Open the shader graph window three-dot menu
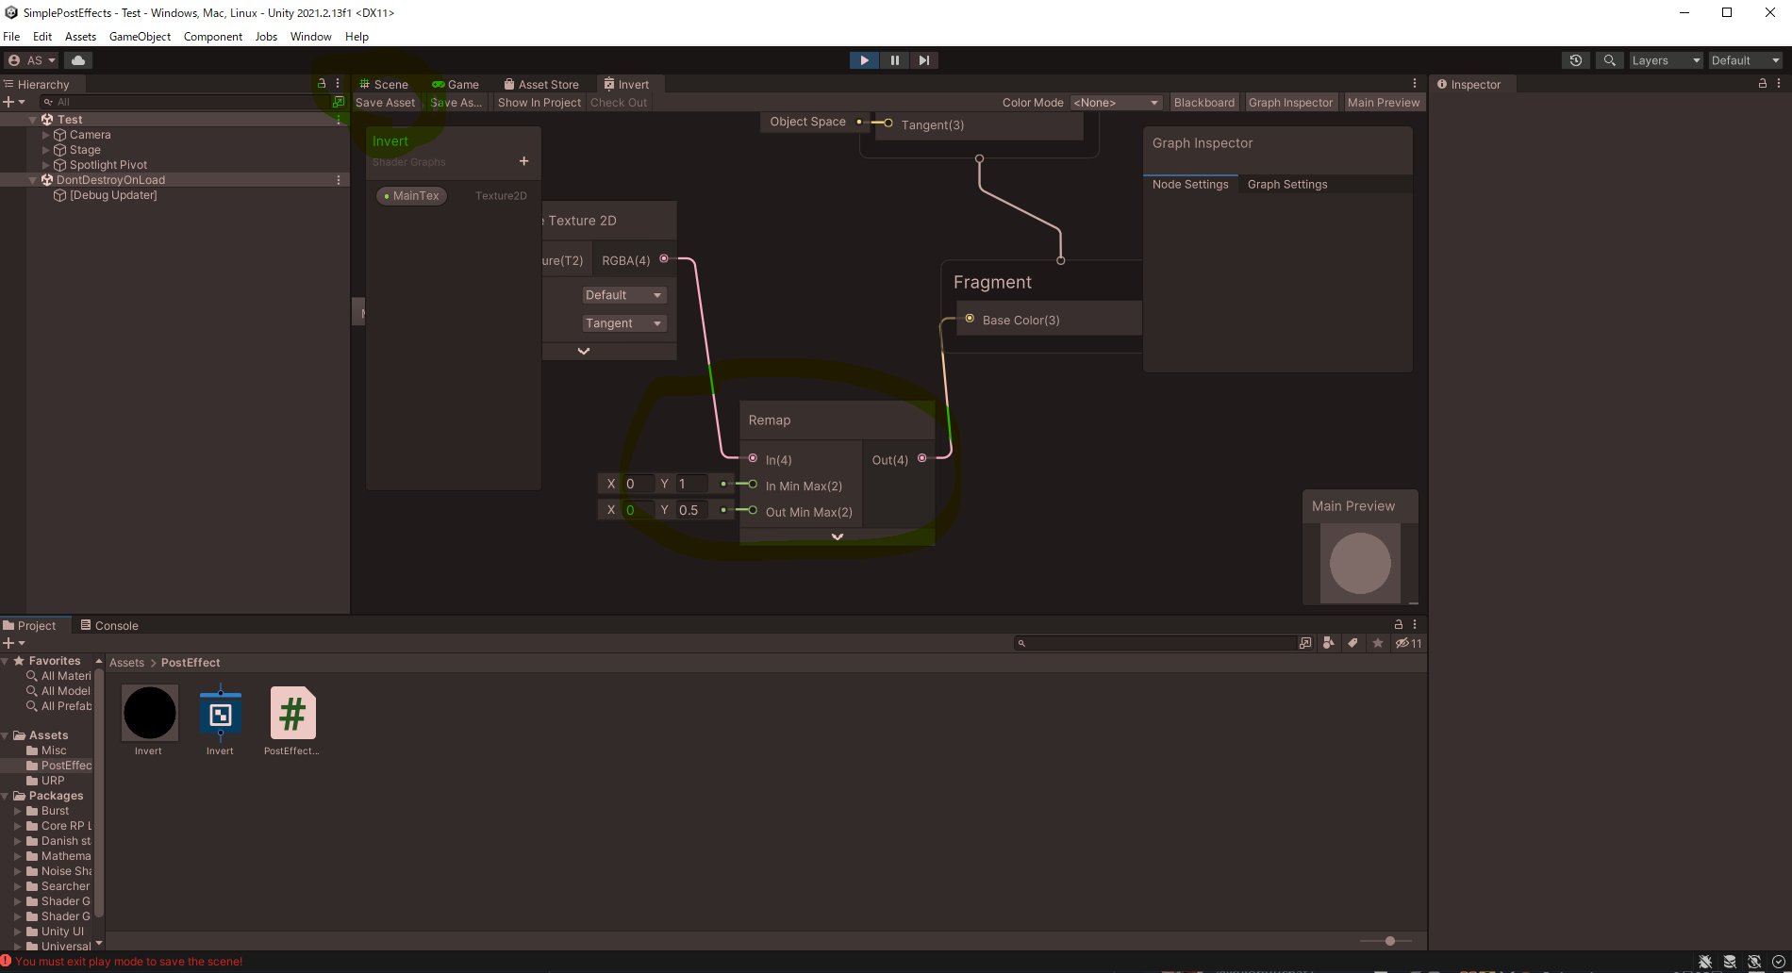Image resolution: width=1792 pixels, height=973 pixels. [1414, 84]
